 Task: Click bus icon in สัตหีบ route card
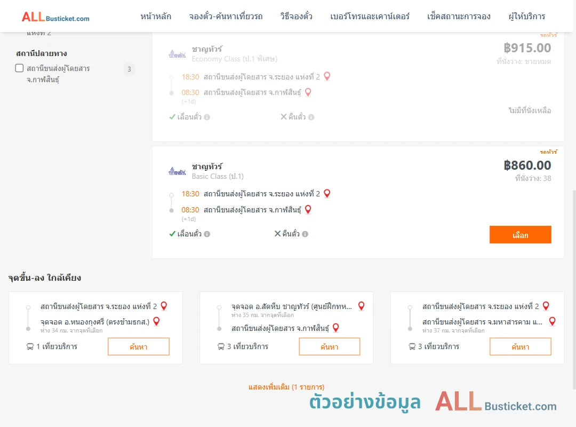pos(221,346)
